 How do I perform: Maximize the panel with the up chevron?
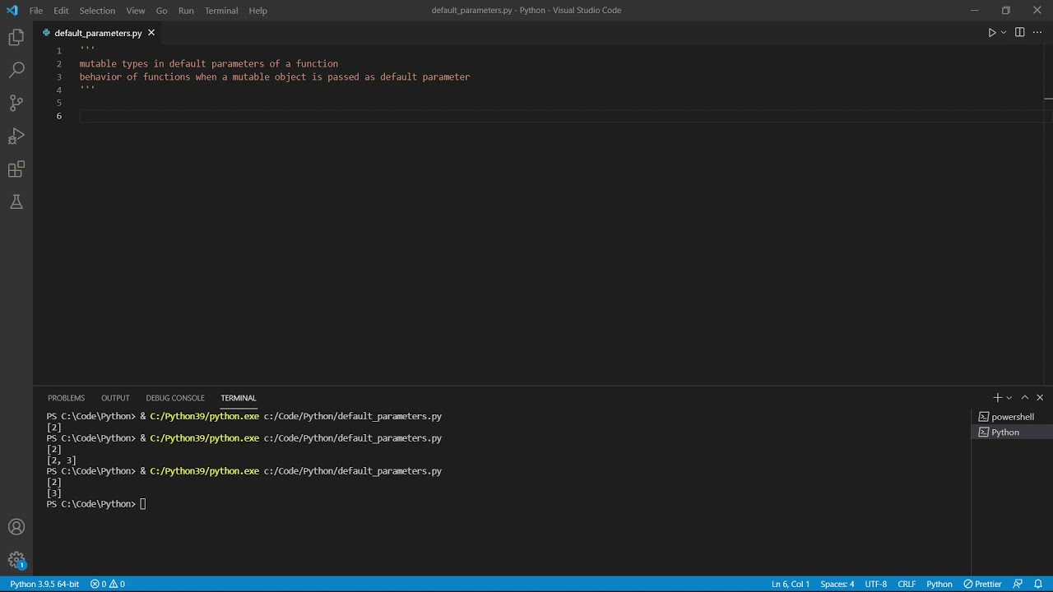click(x=1025, y=398)
